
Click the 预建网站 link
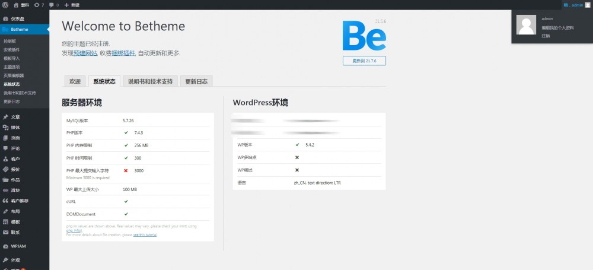[84, 53]
